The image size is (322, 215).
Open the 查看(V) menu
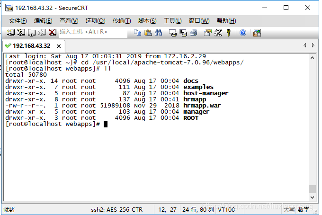[69, 21]
